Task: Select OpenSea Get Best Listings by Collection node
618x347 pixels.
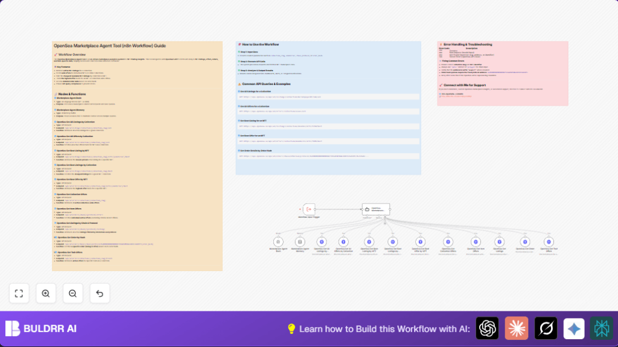Action: 392,242
